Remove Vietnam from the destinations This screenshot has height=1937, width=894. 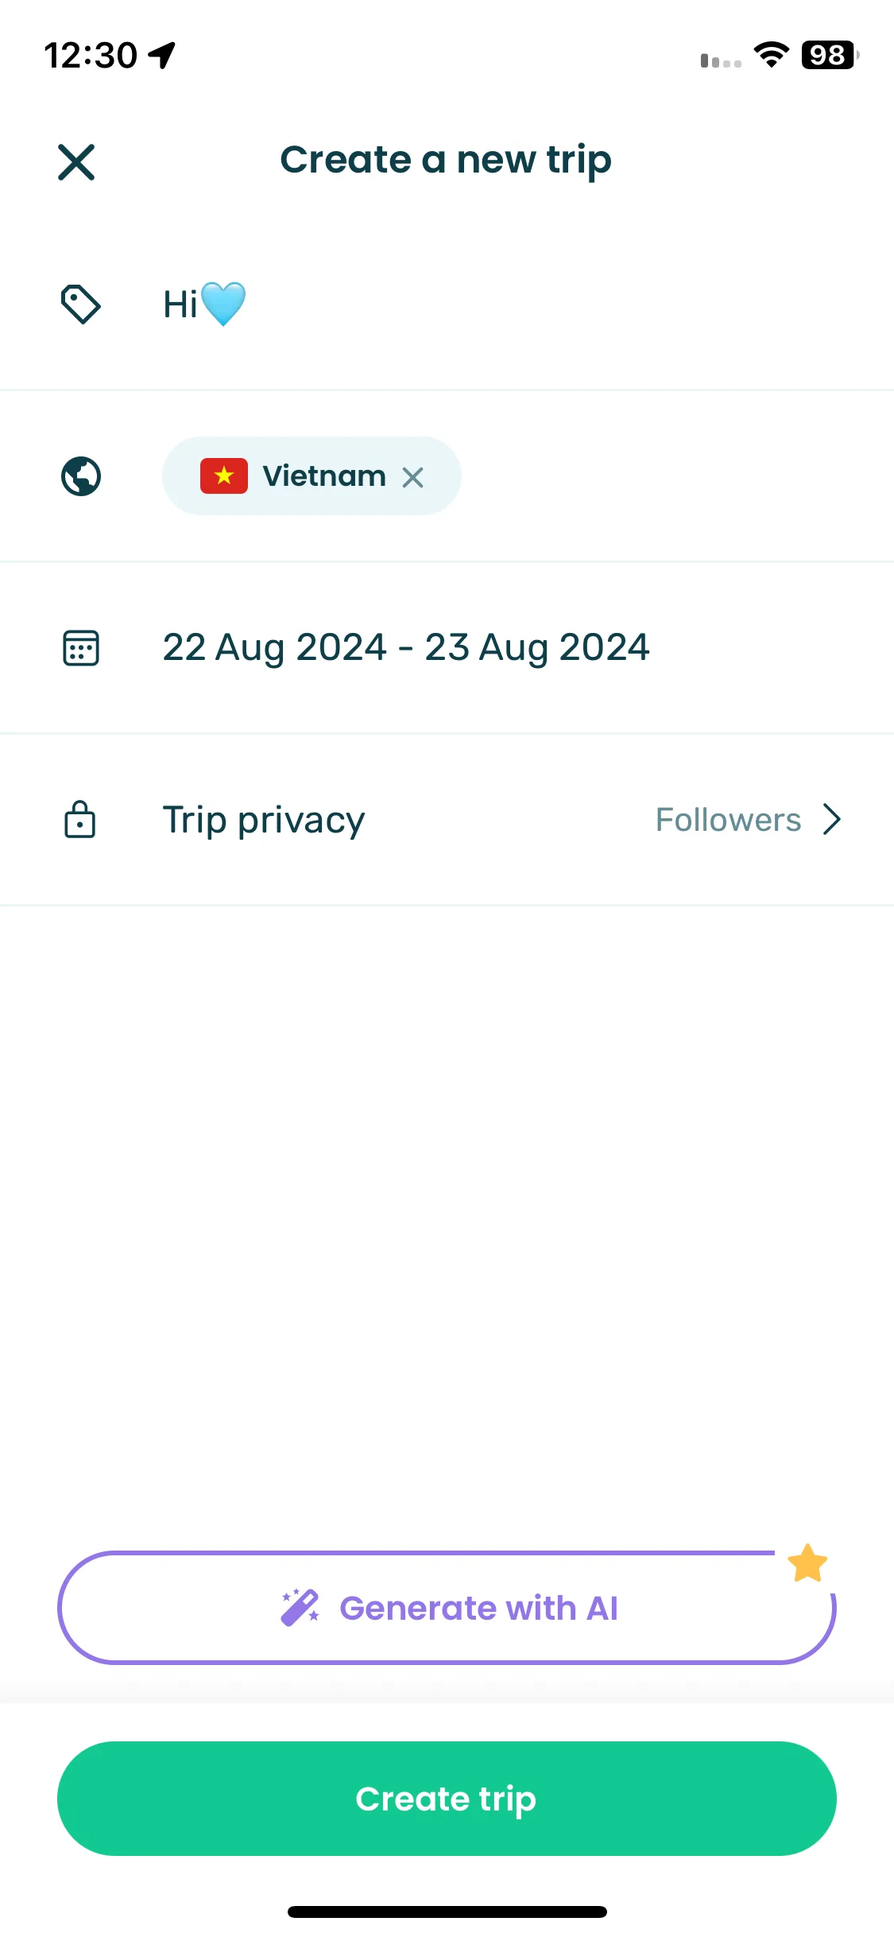(x=412, y=477)
